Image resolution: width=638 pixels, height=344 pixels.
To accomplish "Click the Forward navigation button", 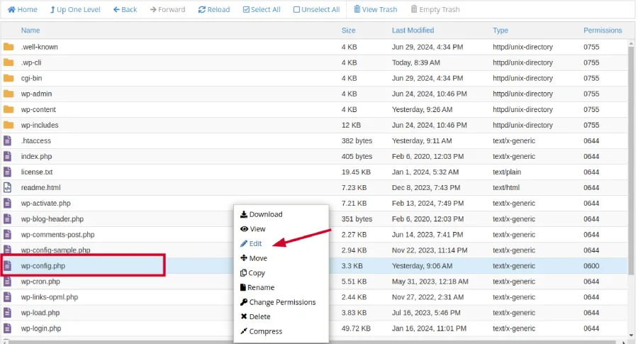I will (167, 9).
